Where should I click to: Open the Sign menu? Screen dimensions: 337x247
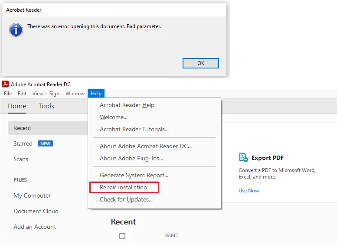(x=54, y=94)
